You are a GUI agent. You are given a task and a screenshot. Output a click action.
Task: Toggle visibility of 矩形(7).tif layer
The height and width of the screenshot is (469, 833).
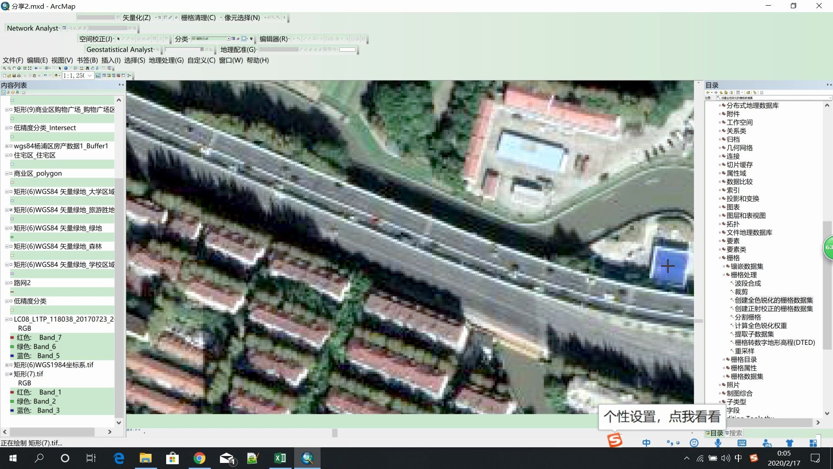pyautogui.click(x=11, y=374)
